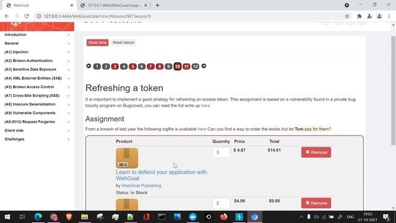The height and width of the screenshot is (223, 396).
Task: Jump to lesson page 6
Action: (142, 66)
